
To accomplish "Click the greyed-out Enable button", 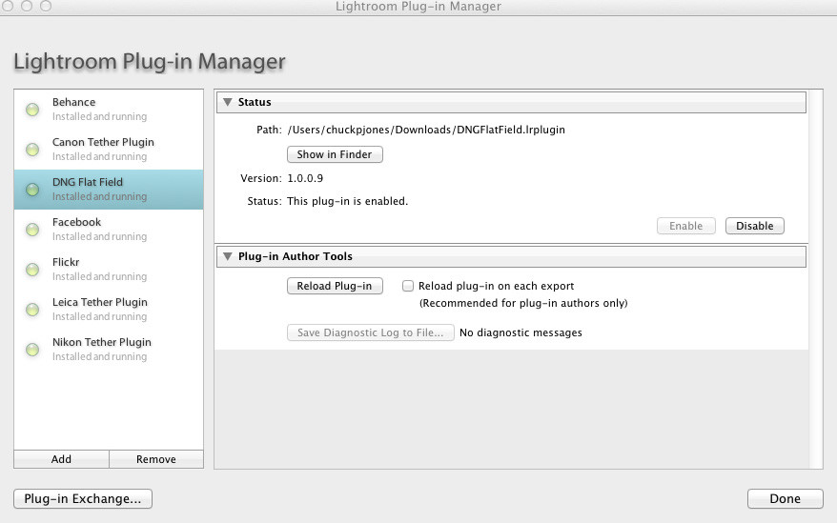I will point(686,226).
